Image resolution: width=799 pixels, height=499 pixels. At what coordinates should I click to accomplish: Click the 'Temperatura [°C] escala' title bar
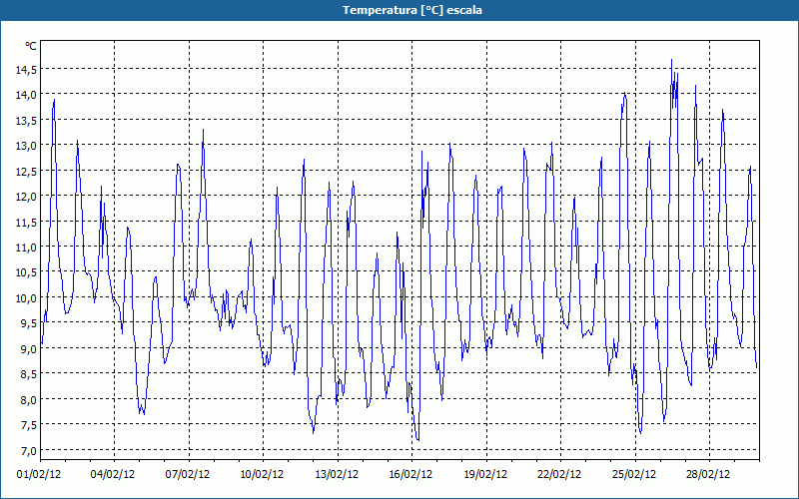pyautogui.click(x=399, y=10)
